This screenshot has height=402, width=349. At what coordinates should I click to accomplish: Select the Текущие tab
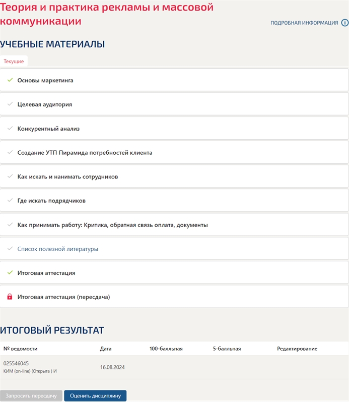tap(14, 61)
